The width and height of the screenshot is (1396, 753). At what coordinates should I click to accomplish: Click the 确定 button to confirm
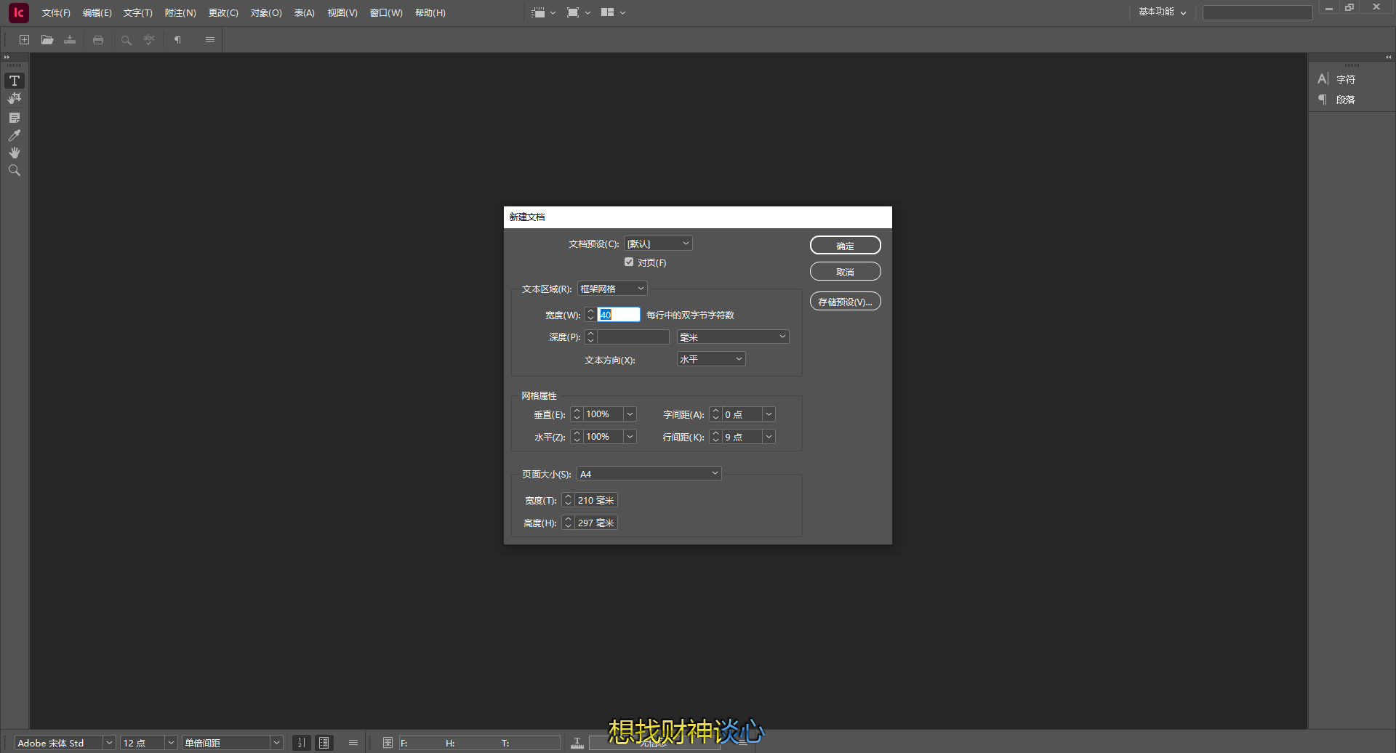tap(845, 245)
